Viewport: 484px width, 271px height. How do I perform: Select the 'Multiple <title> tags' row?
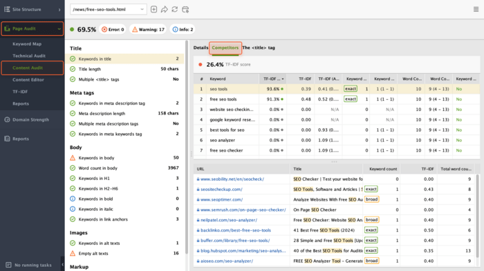124,79
